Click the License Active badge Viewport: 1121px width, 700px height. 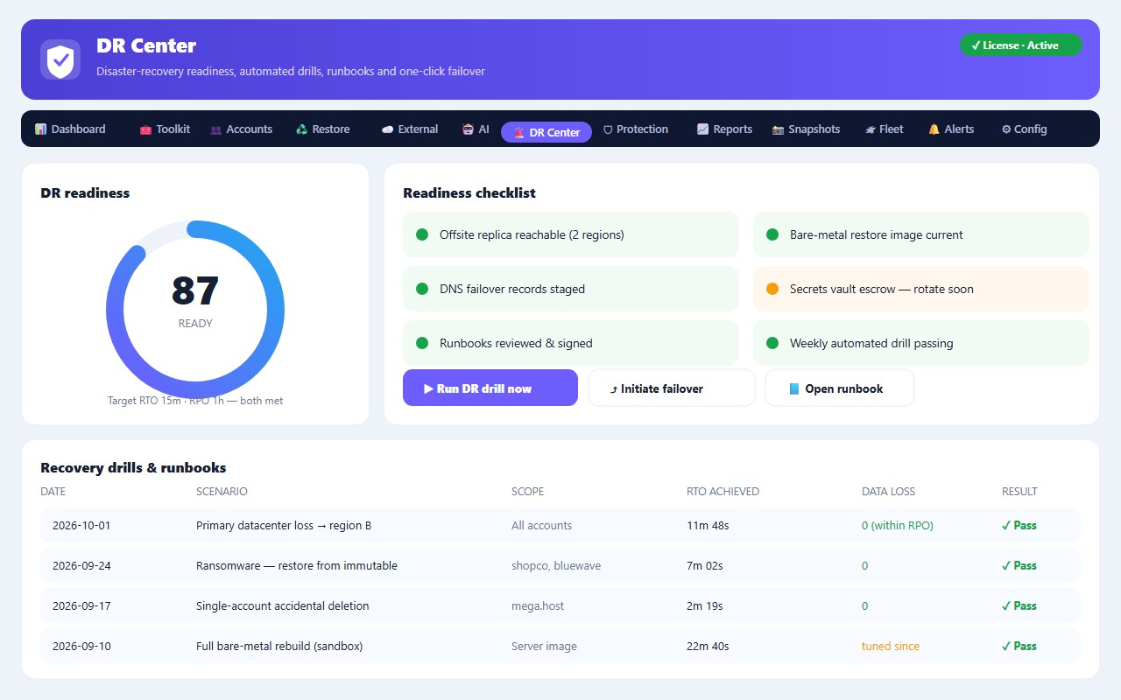coord(1021,45)
